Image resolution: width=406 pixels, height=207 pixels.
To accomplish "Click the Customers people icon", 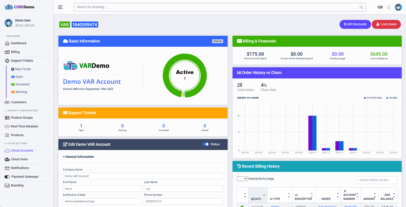I will 7,102.
